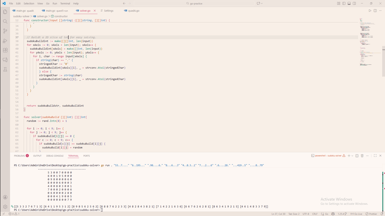This screenshot has width=385, height=216.
Task: Click the constructor symbol in breadcrumb
Action: (59, 16)
